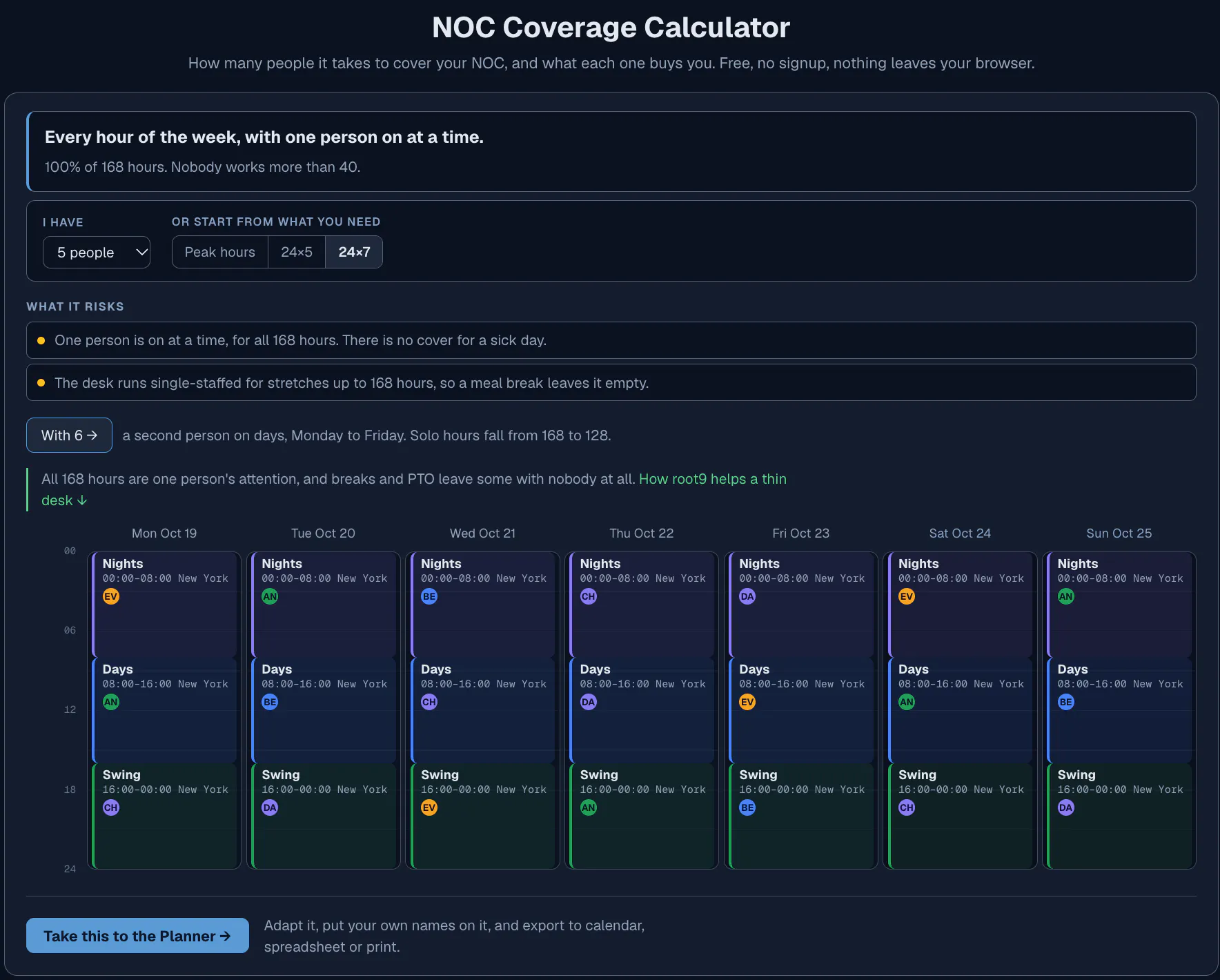Click the Sun Oct 25 column header
This screenshot has height=980, width=1220.
(1119, 533)
